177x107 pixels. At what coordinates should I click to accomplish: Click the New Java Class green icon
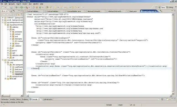pos(40,7)
